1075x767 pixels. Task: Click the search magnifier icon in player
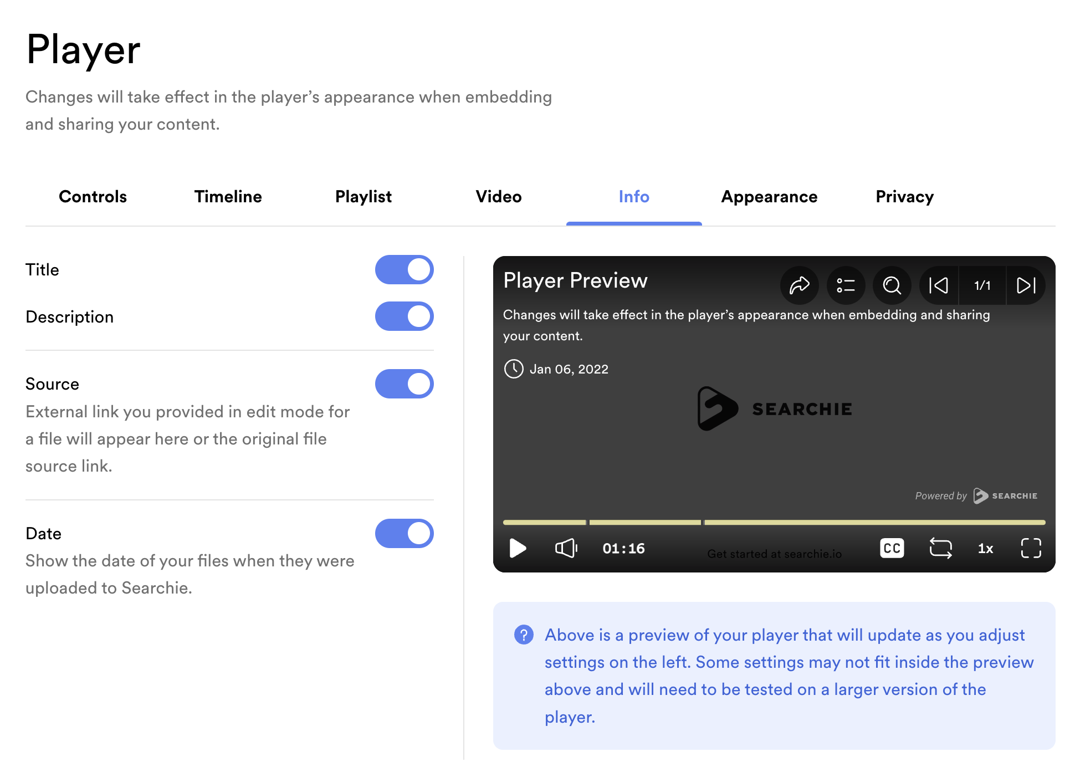point(892,285)
